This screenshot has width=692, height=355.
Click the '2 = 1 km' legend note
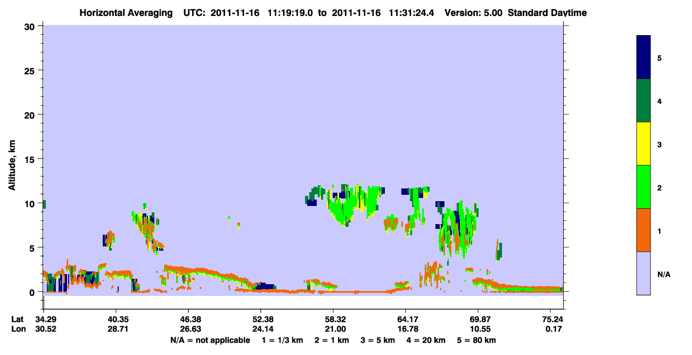coord(331,340)
